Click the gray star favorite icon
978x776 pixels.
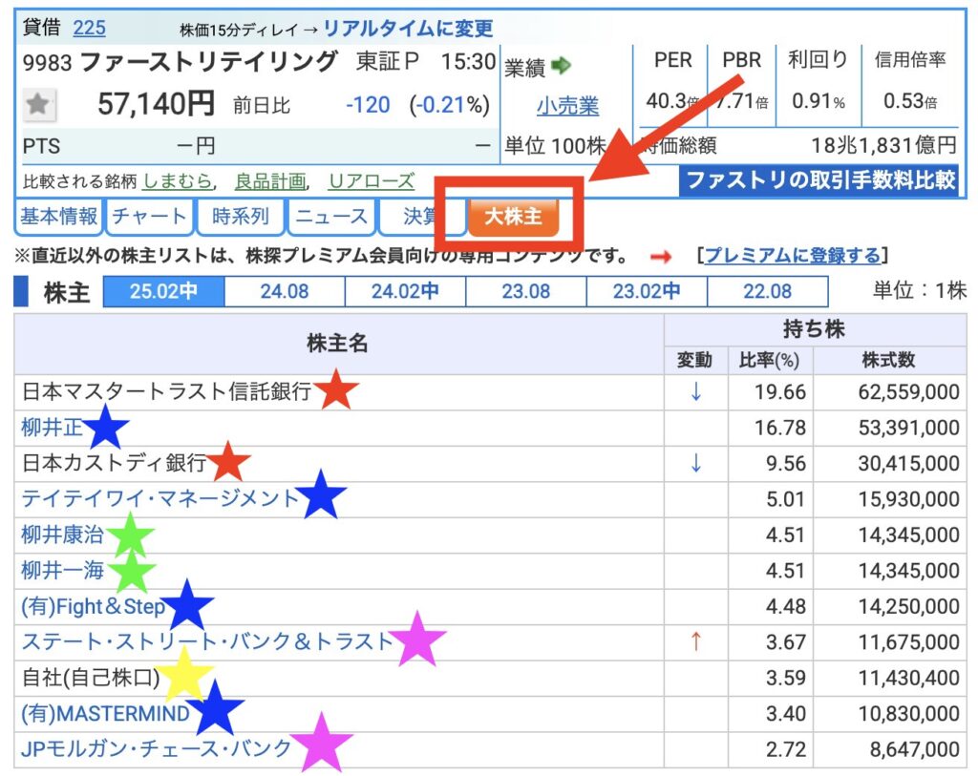point(38,104)
